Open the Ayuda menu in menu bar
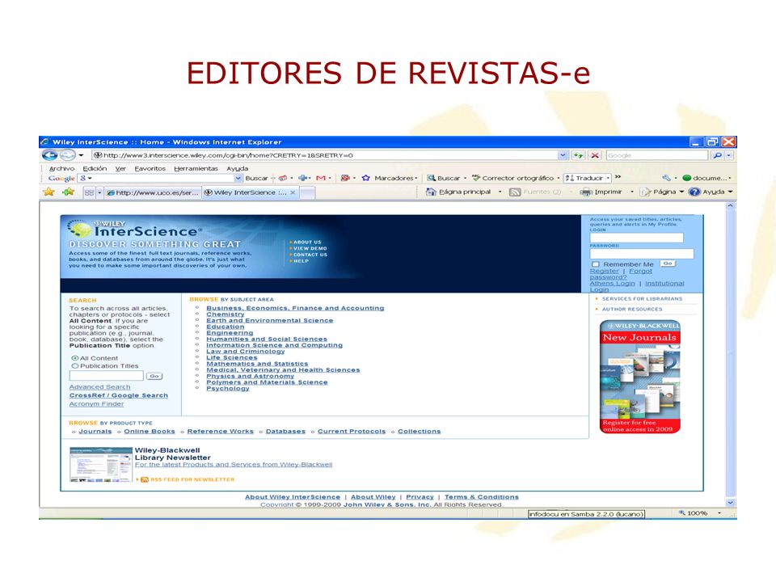Image resolution: width=776 pixels, height=582 pixels. click(238, 169)
